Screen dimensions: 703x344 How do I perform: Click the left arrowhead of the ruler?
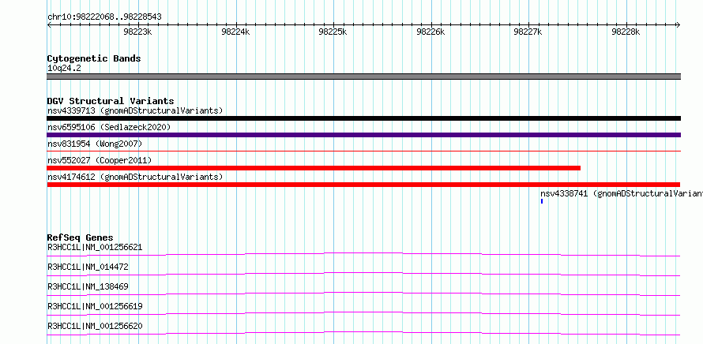(49, 25)
